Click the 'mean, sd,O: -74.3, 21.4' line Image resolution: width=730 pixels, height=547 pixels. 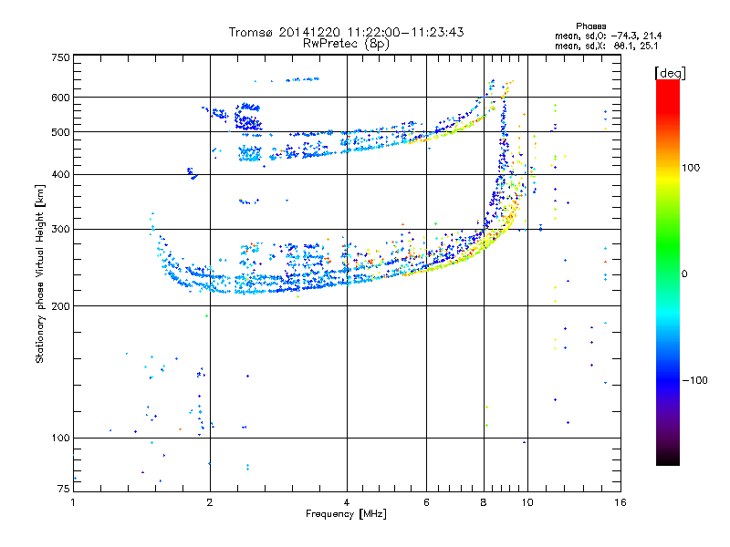click(x=608, y=36)
